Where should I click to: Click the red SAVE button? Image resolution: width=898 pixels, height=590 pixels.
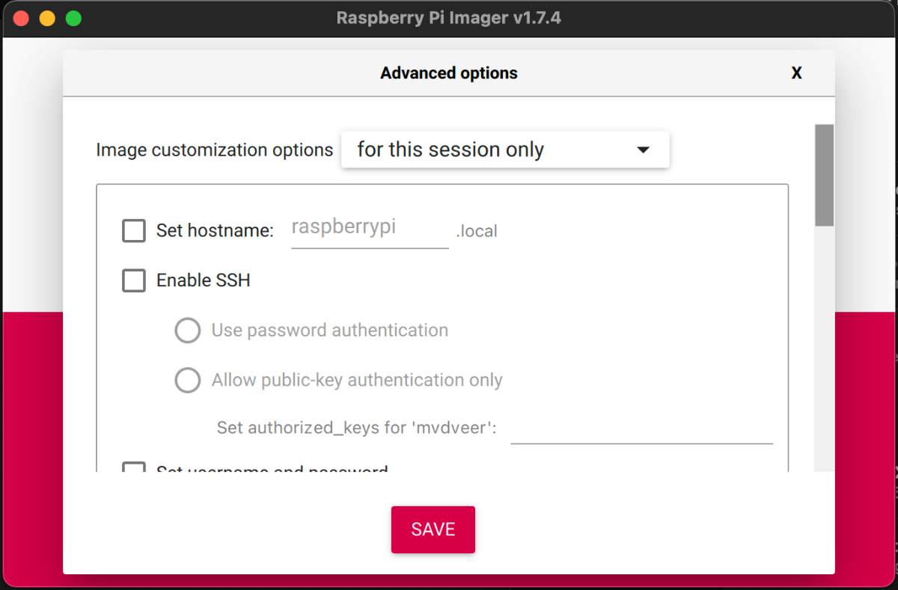pyautogui.click(x=433, y=529)
